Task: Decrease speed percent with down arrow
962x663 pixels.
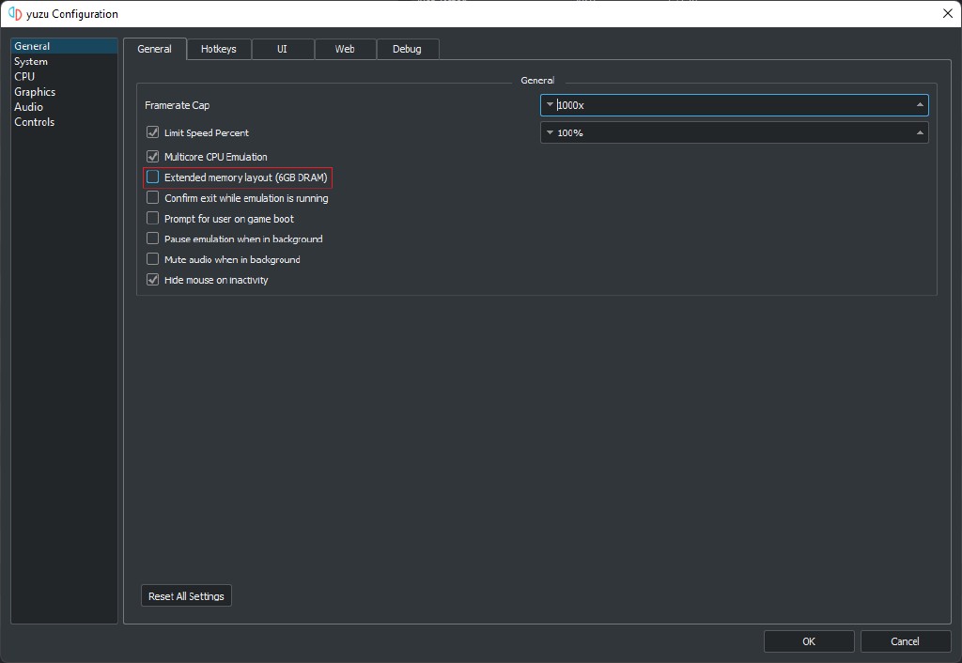Action: (x=550, y=132)
